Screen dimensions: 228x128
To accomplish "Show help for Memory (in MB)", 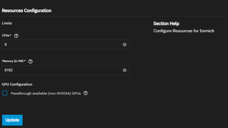I will [x=30, y=61].
